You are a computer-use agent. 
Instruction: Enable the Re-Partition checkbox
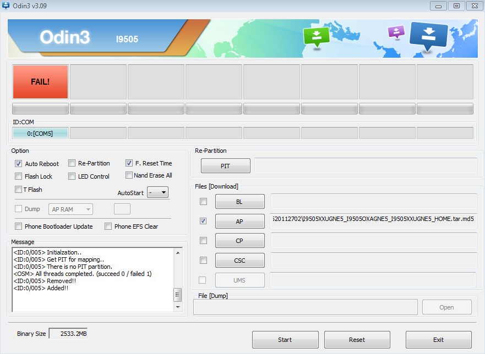[x=72, y=163]
